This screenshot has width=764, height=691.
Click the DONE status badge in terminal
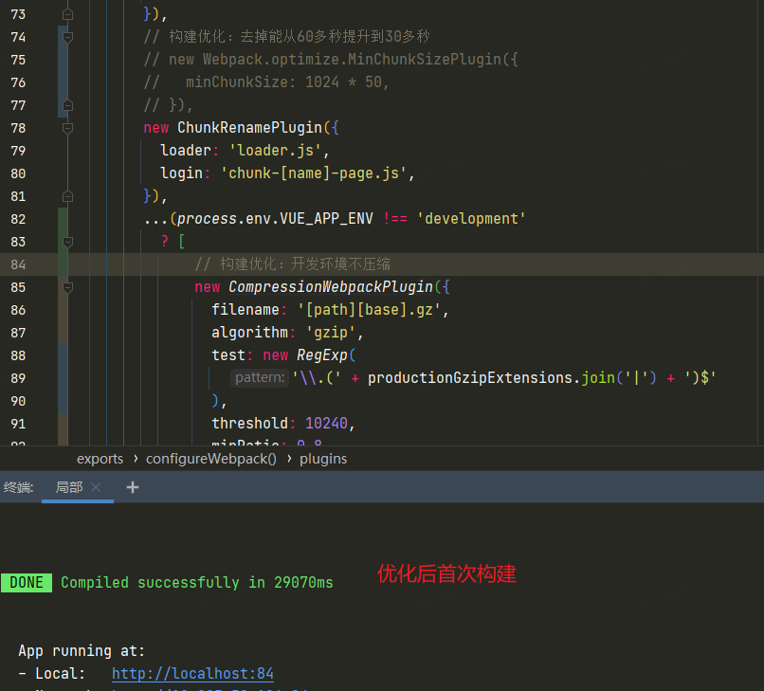27,583
